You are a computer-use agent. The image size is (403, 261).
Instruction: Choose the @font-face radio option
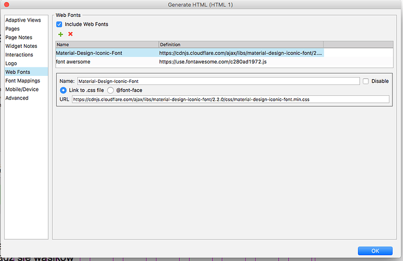[110, 90]
